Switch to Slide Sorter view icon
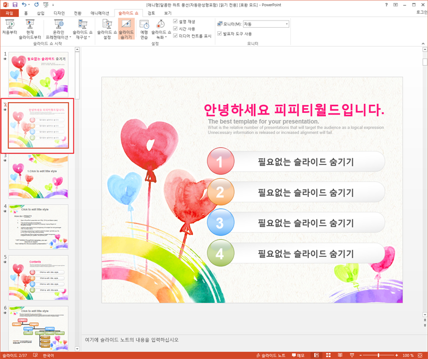The width and height of the screenshot is (428, 359). point(328,355)
